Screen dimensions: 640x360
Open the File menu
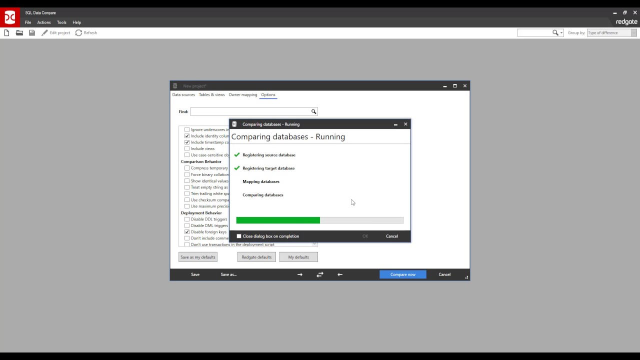tap(28, 22)
